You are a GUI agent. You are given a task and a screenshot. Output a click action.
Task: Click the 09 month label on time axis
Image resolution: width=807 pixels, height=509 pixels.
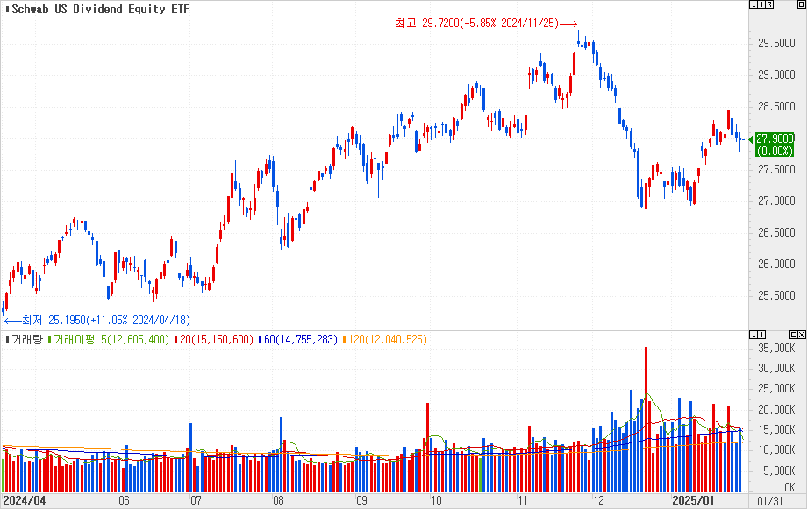click(x=361, y=501)
